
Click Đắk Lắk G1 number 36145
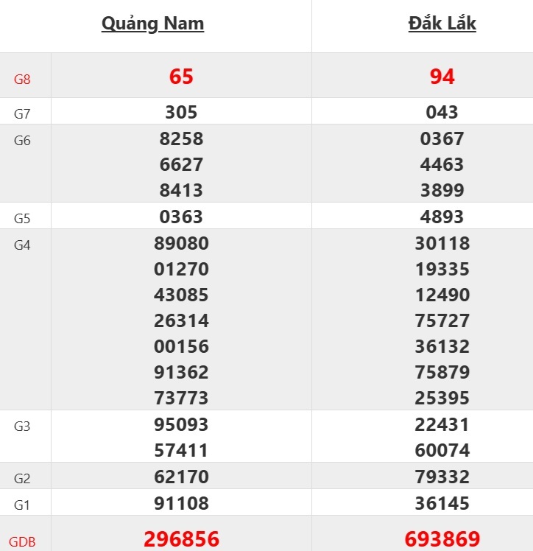pyautogui.click(x=442, y=503)
